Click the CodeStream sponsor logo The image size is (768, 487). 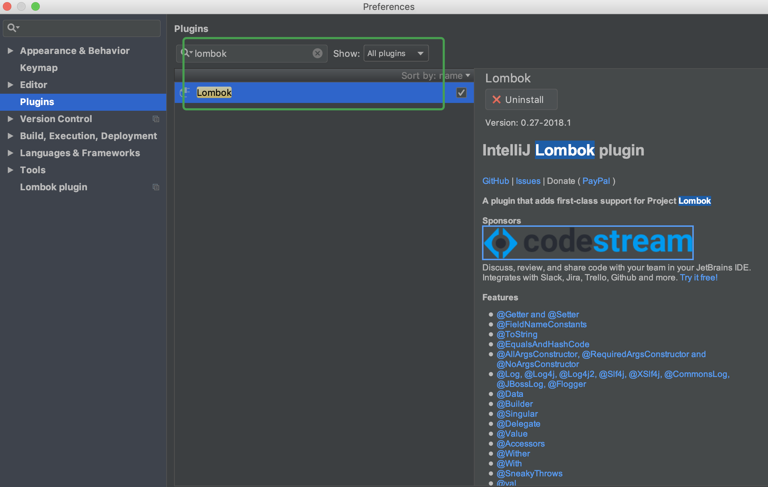click(588, 243)
